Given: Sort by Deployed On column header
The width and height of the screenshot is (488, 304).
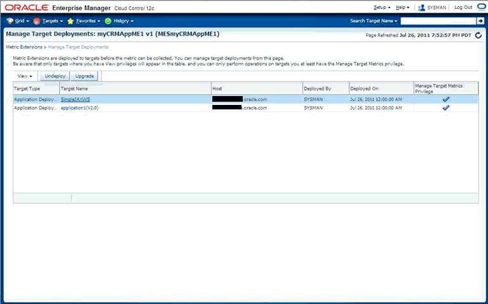Looking at the screenshot, I should click(x=382, y=88).
